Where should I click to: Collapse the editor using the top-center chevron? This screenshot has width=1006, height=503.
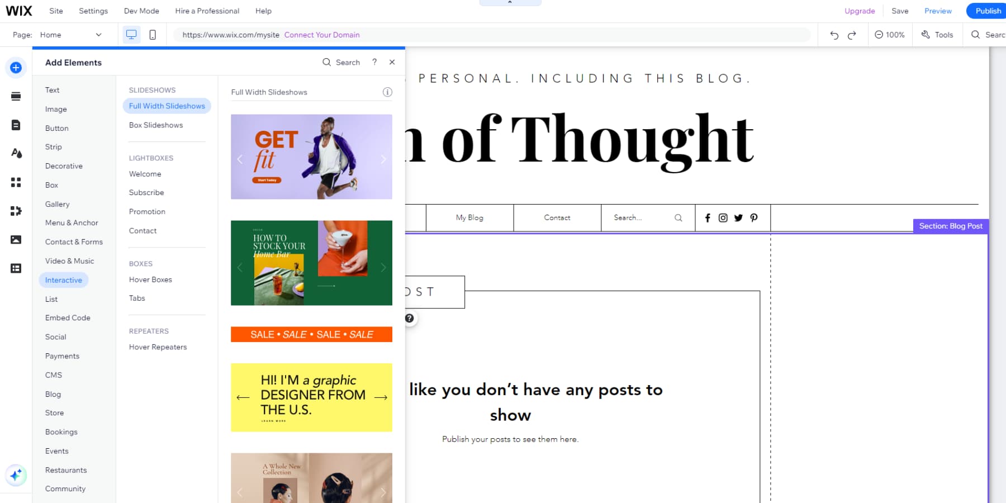(x=510, y=3)
